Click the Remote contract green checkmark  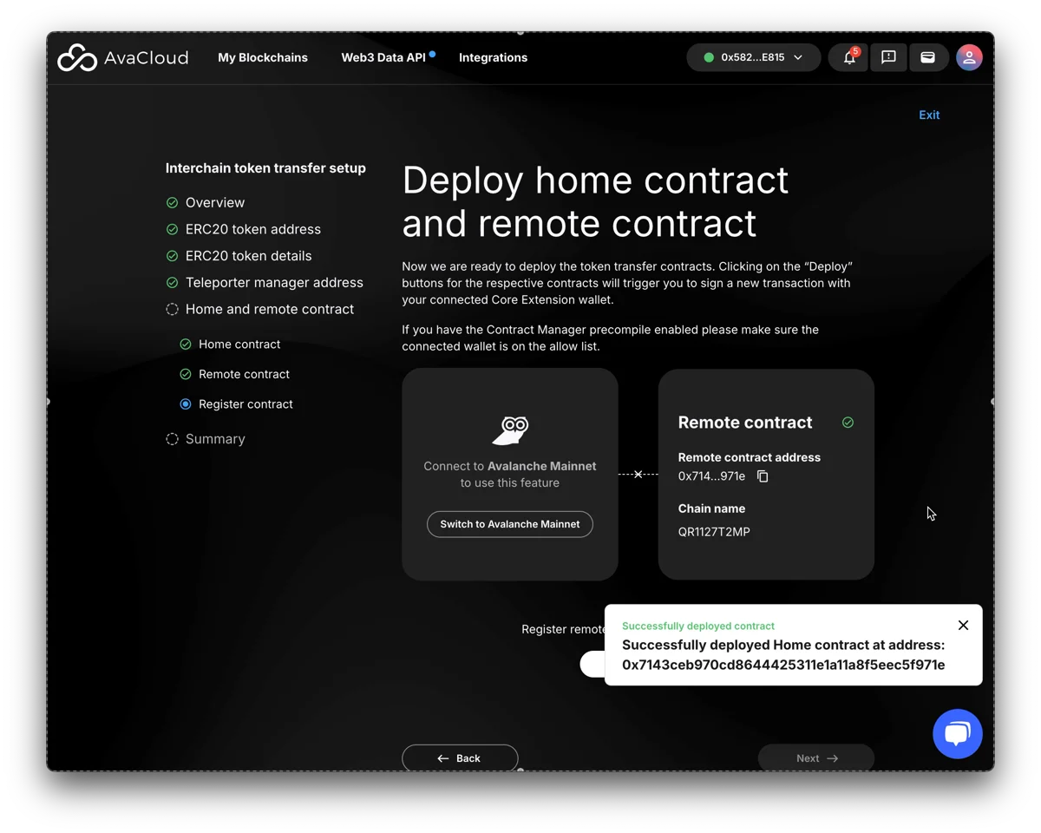(x=848, y=423)
